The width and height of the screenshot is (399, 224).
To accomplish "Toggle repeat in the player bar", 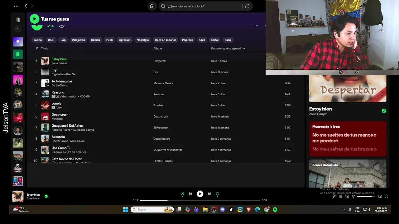I will click(218, 194).
